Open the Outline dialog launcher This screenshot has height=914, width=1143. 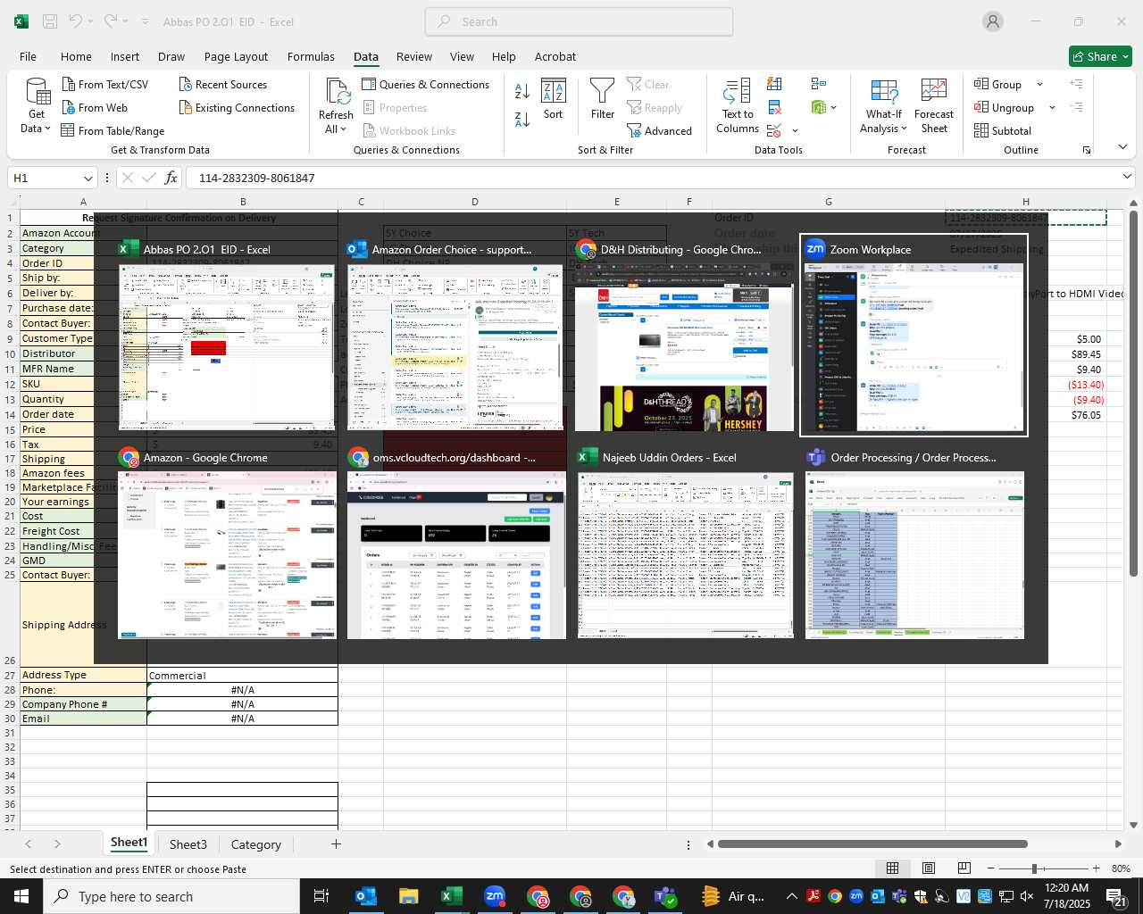[1087, 150]
